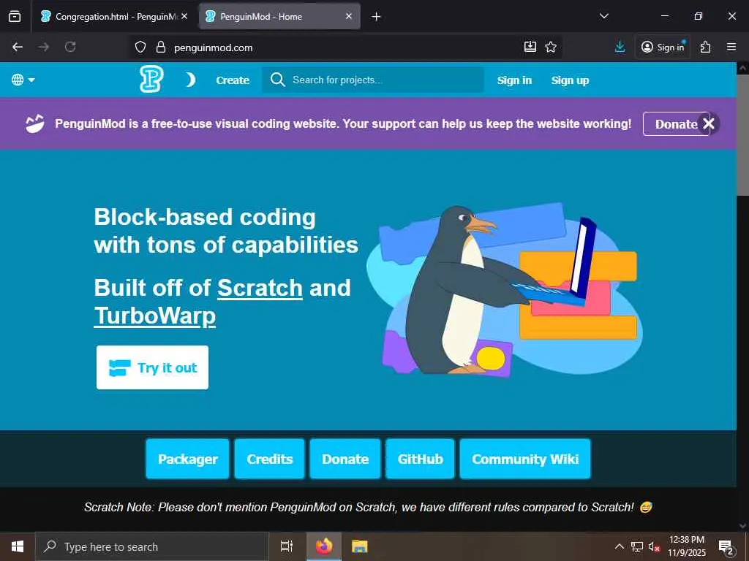Screen dimensions: 749x561
Task: Open the Sign up link
Action: tap(570, 80)
